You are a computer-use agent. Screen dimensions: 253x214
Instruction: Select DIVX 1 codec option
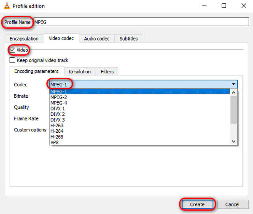pyautogui.click(x=140, y=109)
